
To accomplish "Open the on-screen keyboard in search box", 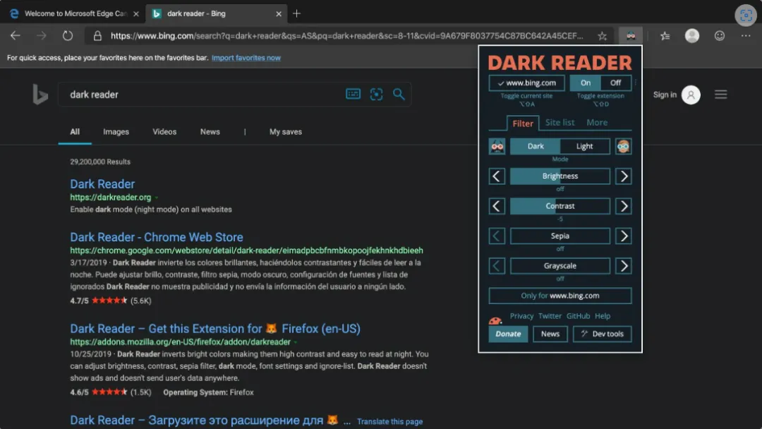I will (x=353, y=94).
